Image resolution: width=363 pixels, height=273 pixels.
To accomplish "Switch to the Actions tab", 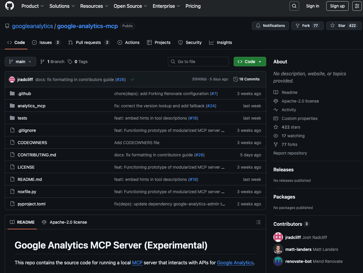I will tap(128, 42).
